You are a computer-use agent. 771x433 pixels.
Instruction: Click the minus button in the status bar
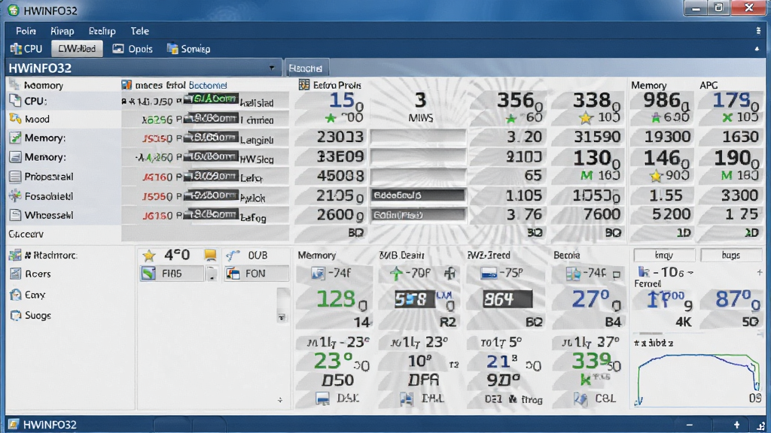pos(690,425)
